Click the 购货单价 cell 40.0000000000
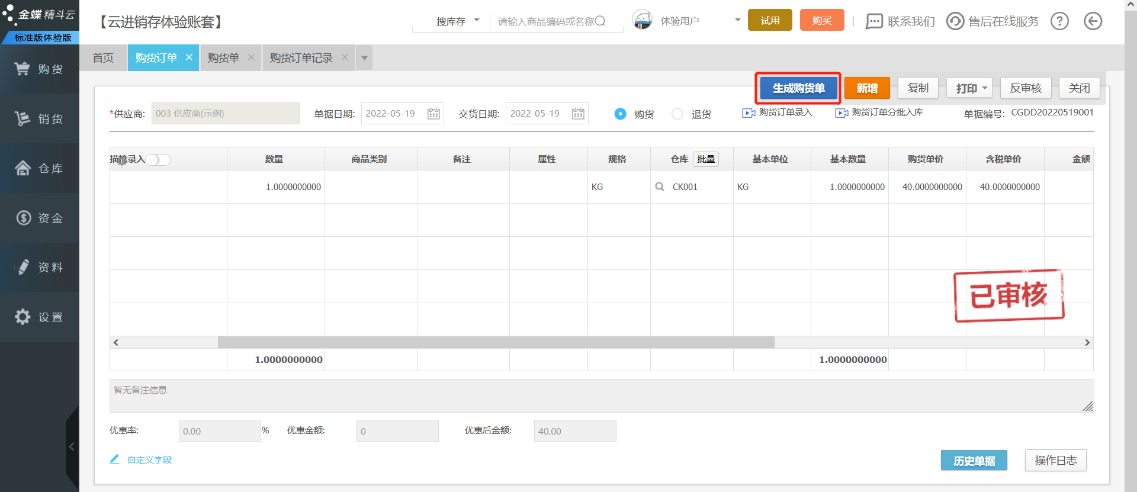 [x=927, y=187]
